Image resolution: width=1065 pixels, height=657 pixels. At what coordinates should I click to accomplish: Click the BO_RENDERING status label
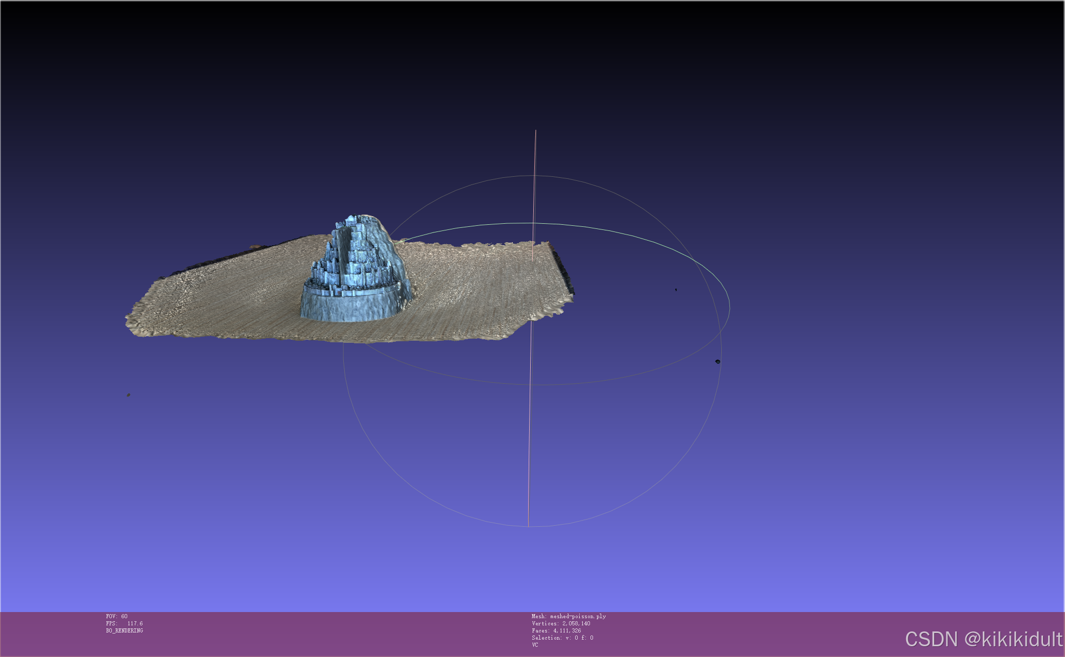click(x=124, y=630)
